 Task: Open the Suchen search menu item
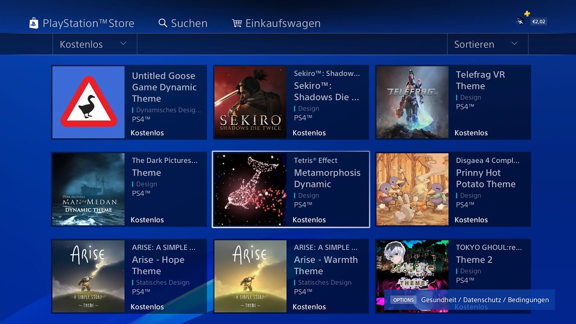click(189, 23)
